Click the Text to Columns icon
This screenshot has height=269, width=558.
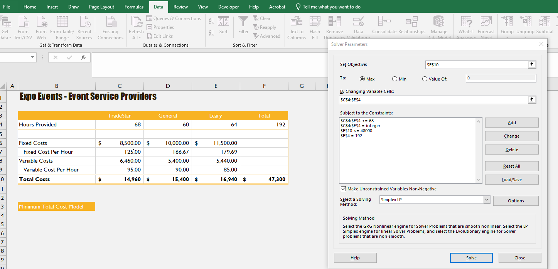(296, 22)
